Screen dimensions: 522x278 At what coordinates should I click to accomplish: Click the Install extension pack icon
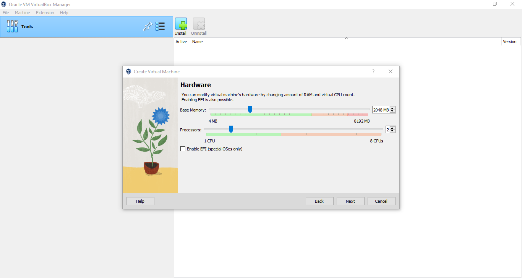click(181, 24)
